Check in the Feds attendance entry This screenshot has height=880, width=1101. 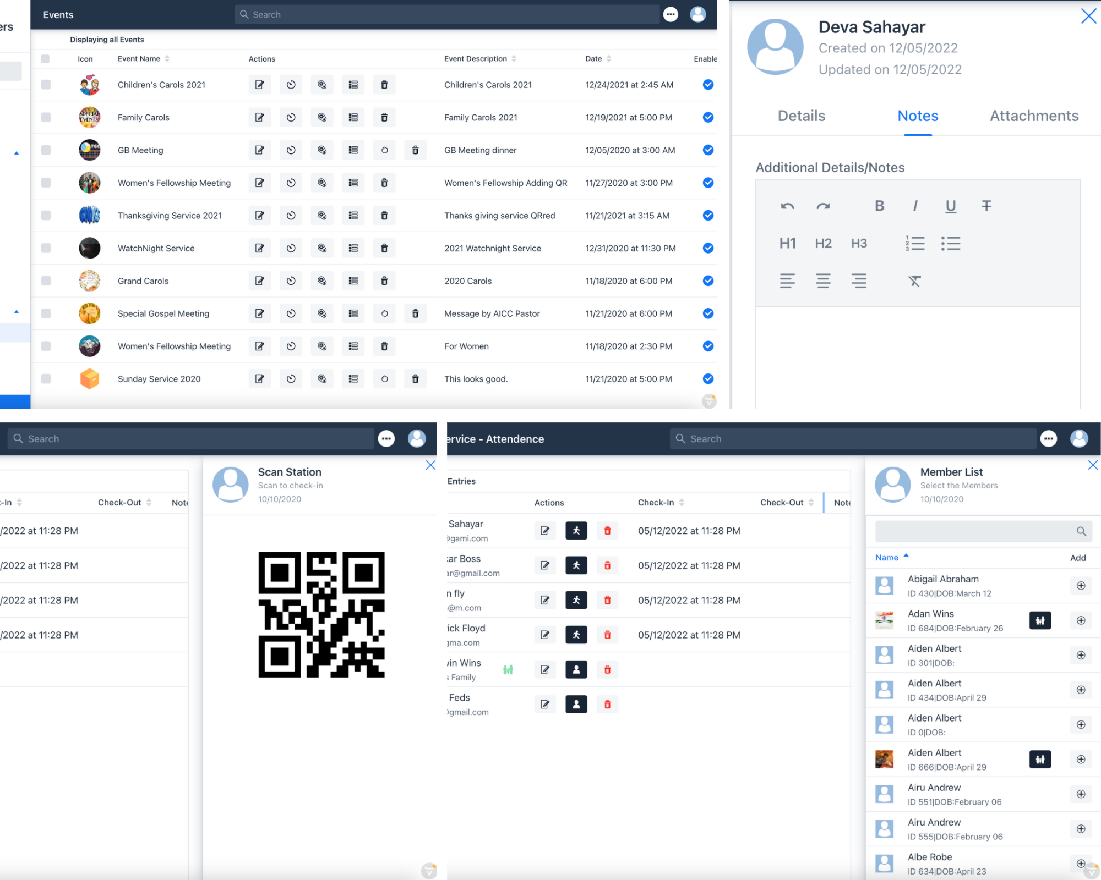[x=576, y=705]
